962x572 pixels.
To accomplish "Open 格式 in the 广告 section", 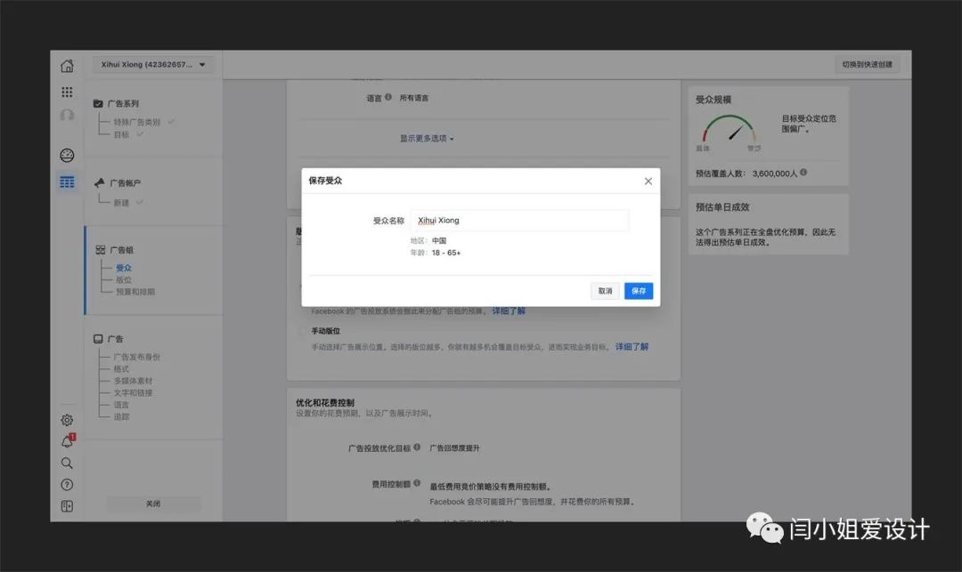I will pyautogui.click(x=121, y=368).
